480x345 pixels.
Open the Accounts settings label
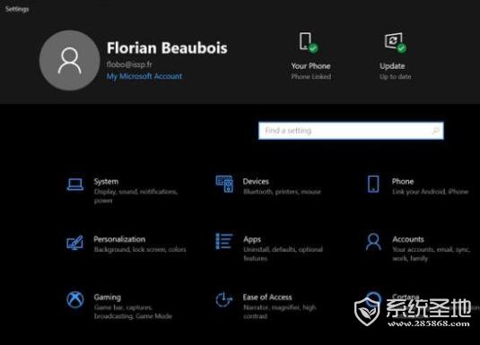(408, 239)
